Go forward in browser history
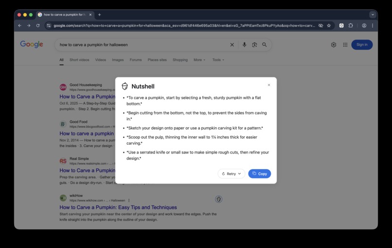Image resolution: width=392 pixels, height=248 pixels. click(x=29, y=25)
